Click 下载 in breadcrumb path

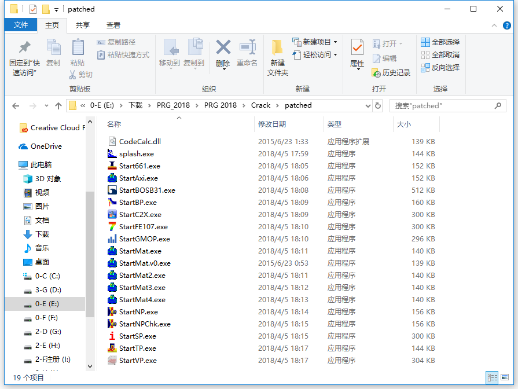pos(135,105)
